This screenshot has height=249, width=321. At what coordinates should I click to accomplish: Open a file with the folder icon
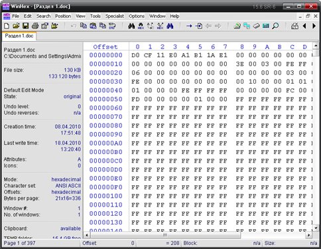tap(16, 26)
